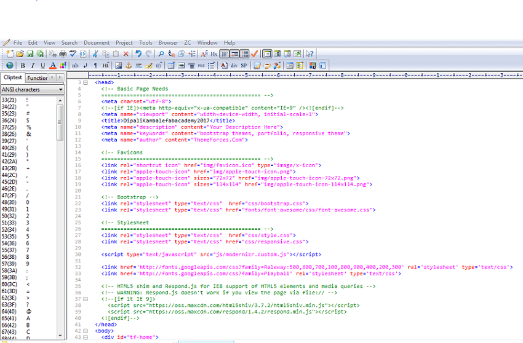This screenshot has height=343, width=523.
Task: Click the left tab scroll arrow
Action: (x=52, y=77)
